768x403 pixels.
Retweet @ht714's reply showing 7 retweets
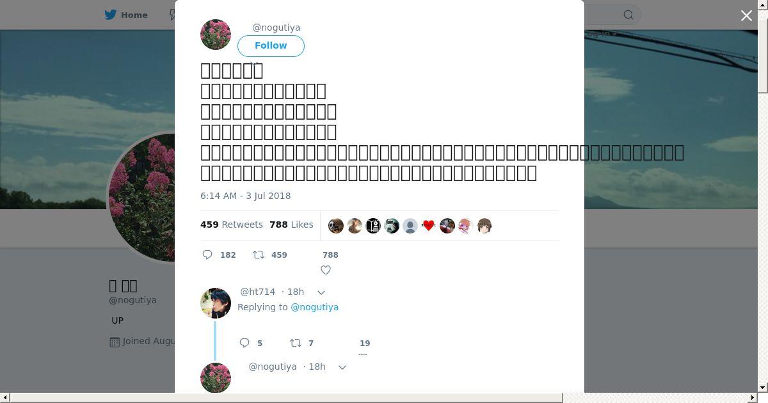pos(296,343)
